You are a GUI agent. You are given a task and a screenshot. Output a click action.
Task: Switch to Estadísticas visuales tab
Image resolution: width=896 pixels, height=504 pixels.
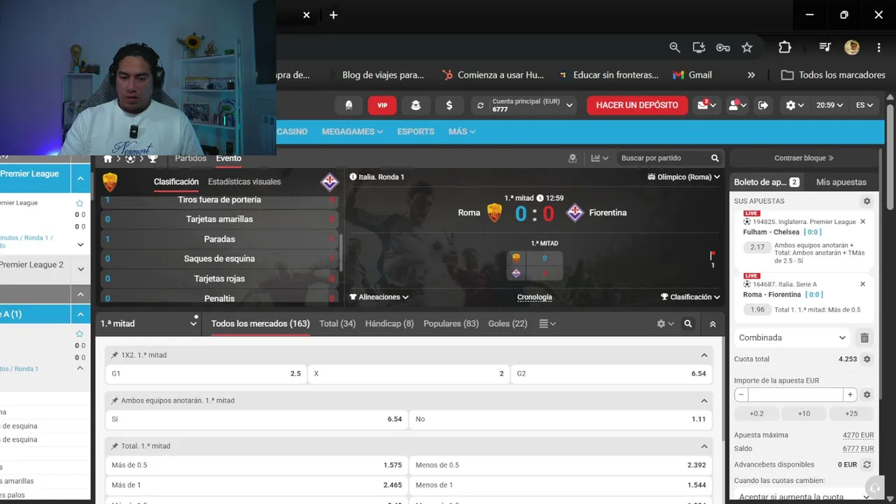click(x=244, y=182)
